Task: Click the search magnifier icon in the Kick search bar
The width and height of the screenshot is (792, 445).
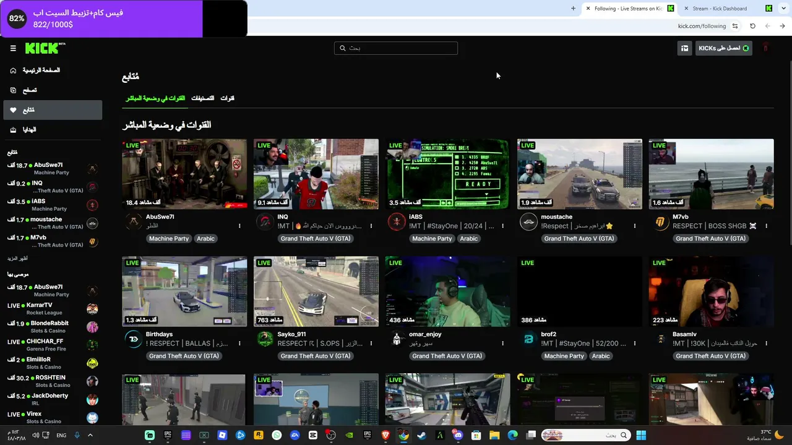Action: pyautogui.click(x=343, y=48)
